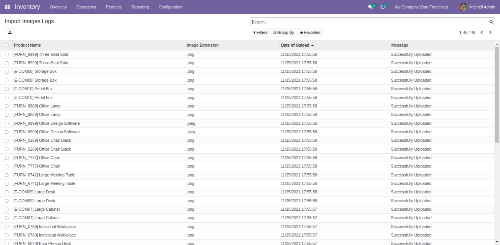The height and width of the screenshot is (245, 500).
Task: Expand the Filters dropdown
Action: [x=260, y=33]
